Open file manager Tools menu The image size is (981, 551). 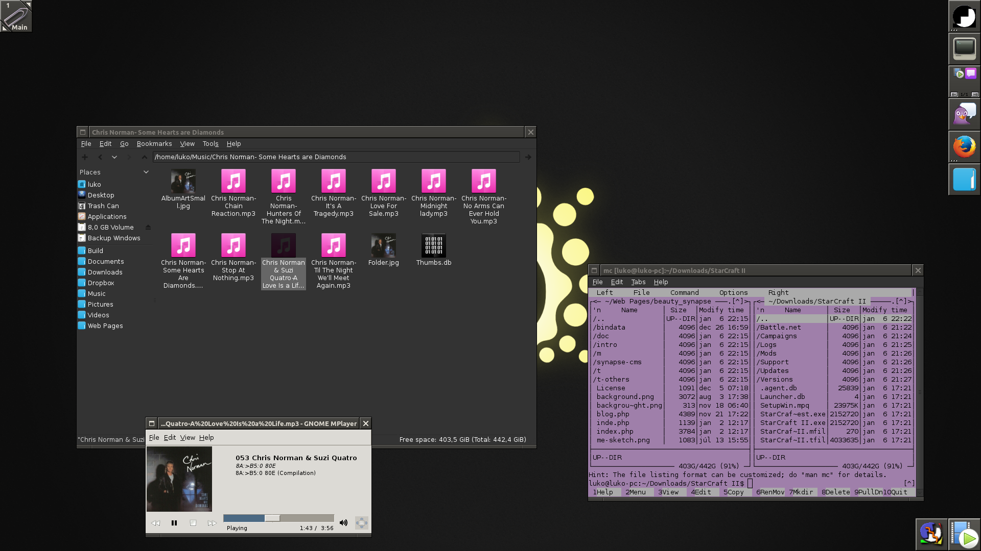[x=211, y=144]
